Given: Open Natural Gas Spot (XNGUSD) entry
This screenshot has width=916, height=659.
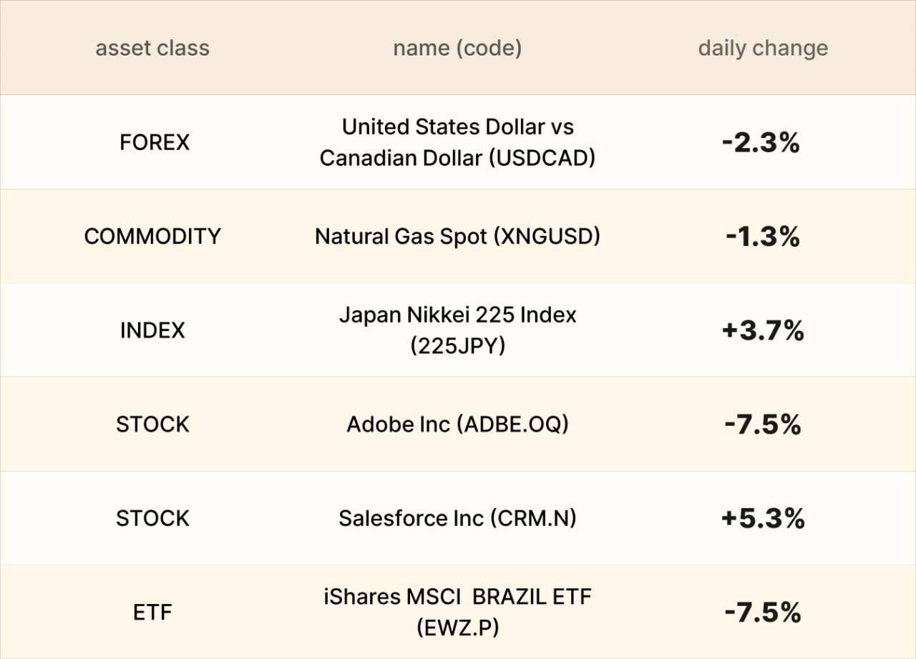Looking at the screenshot, I should point(457,237).
